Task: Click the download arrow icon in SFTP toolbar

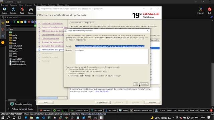Action: 11,22
